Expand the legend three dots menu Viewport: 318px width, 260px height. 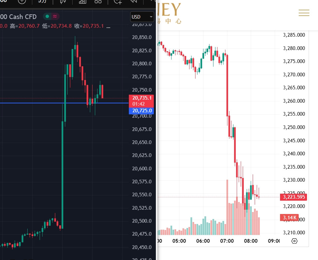[x=108, y=26]
